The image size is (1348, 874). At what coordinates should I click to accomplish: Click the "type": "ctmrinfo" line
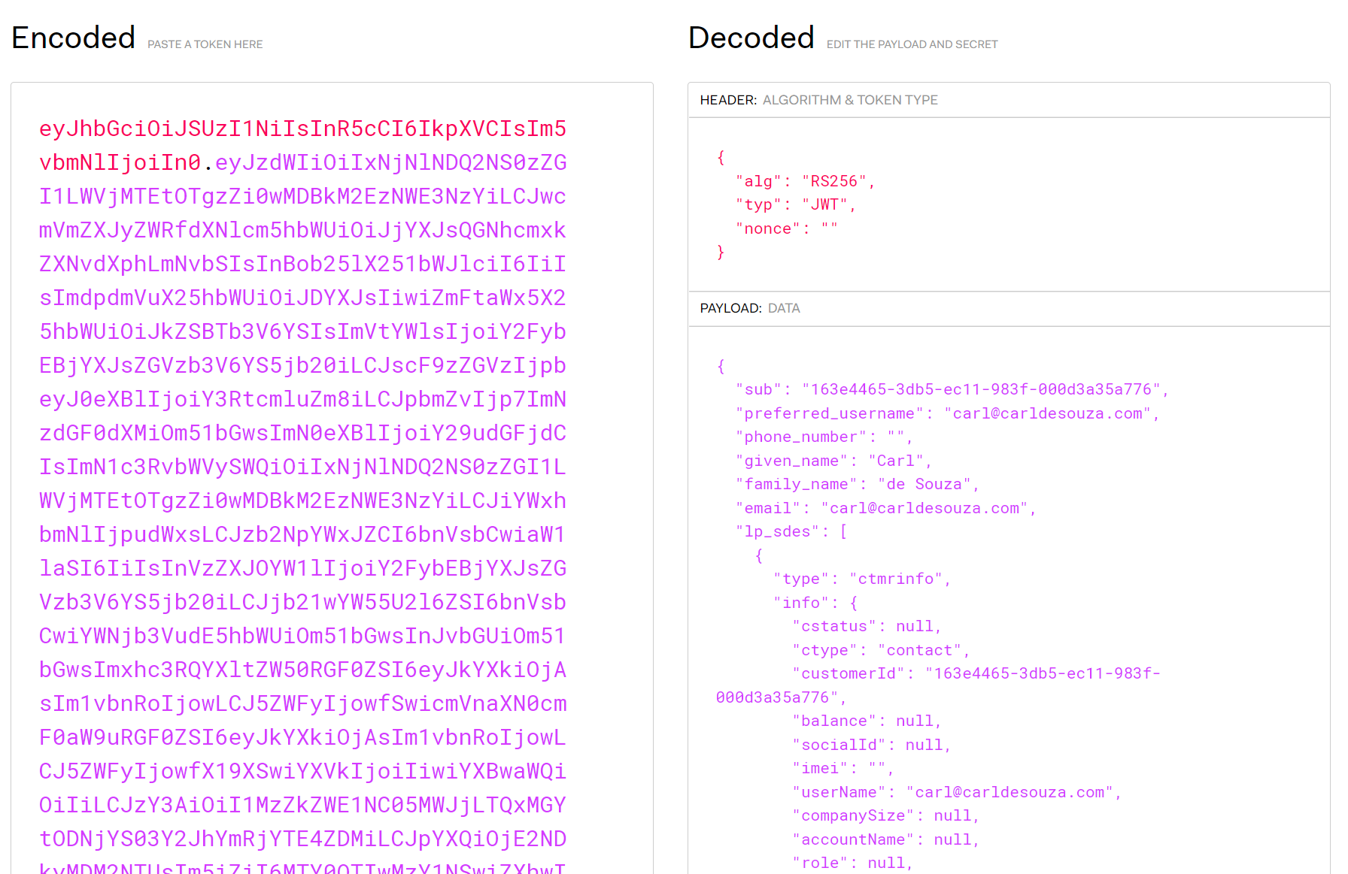(862, 579)
